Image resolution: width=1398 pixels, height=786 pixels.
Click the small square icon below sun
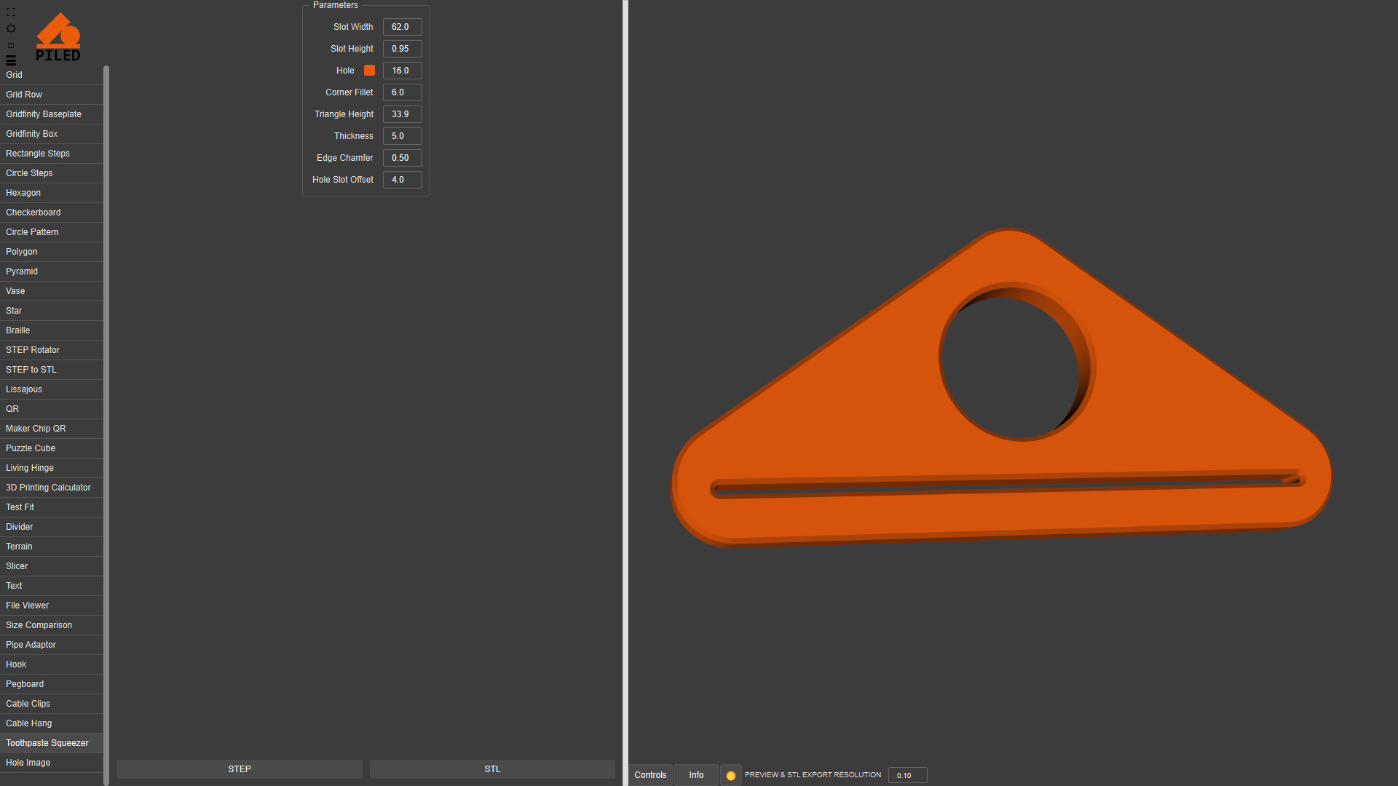pyautogui.click(x=11, y=45)
